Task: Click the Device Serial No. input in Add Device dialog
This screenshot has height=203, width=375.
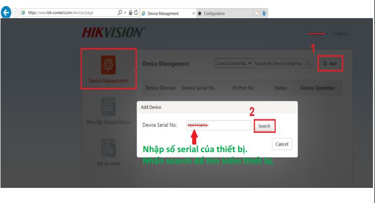Action: tap(218, 125)
